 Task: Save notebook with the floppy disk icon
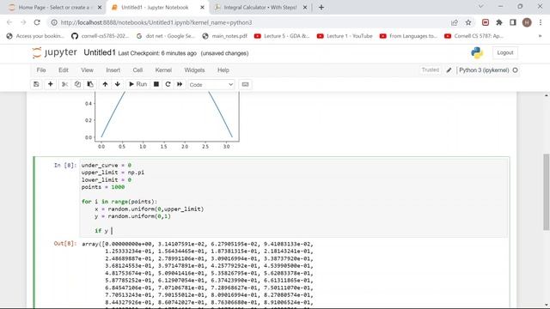pyautogui.click(x=36, y=84)
